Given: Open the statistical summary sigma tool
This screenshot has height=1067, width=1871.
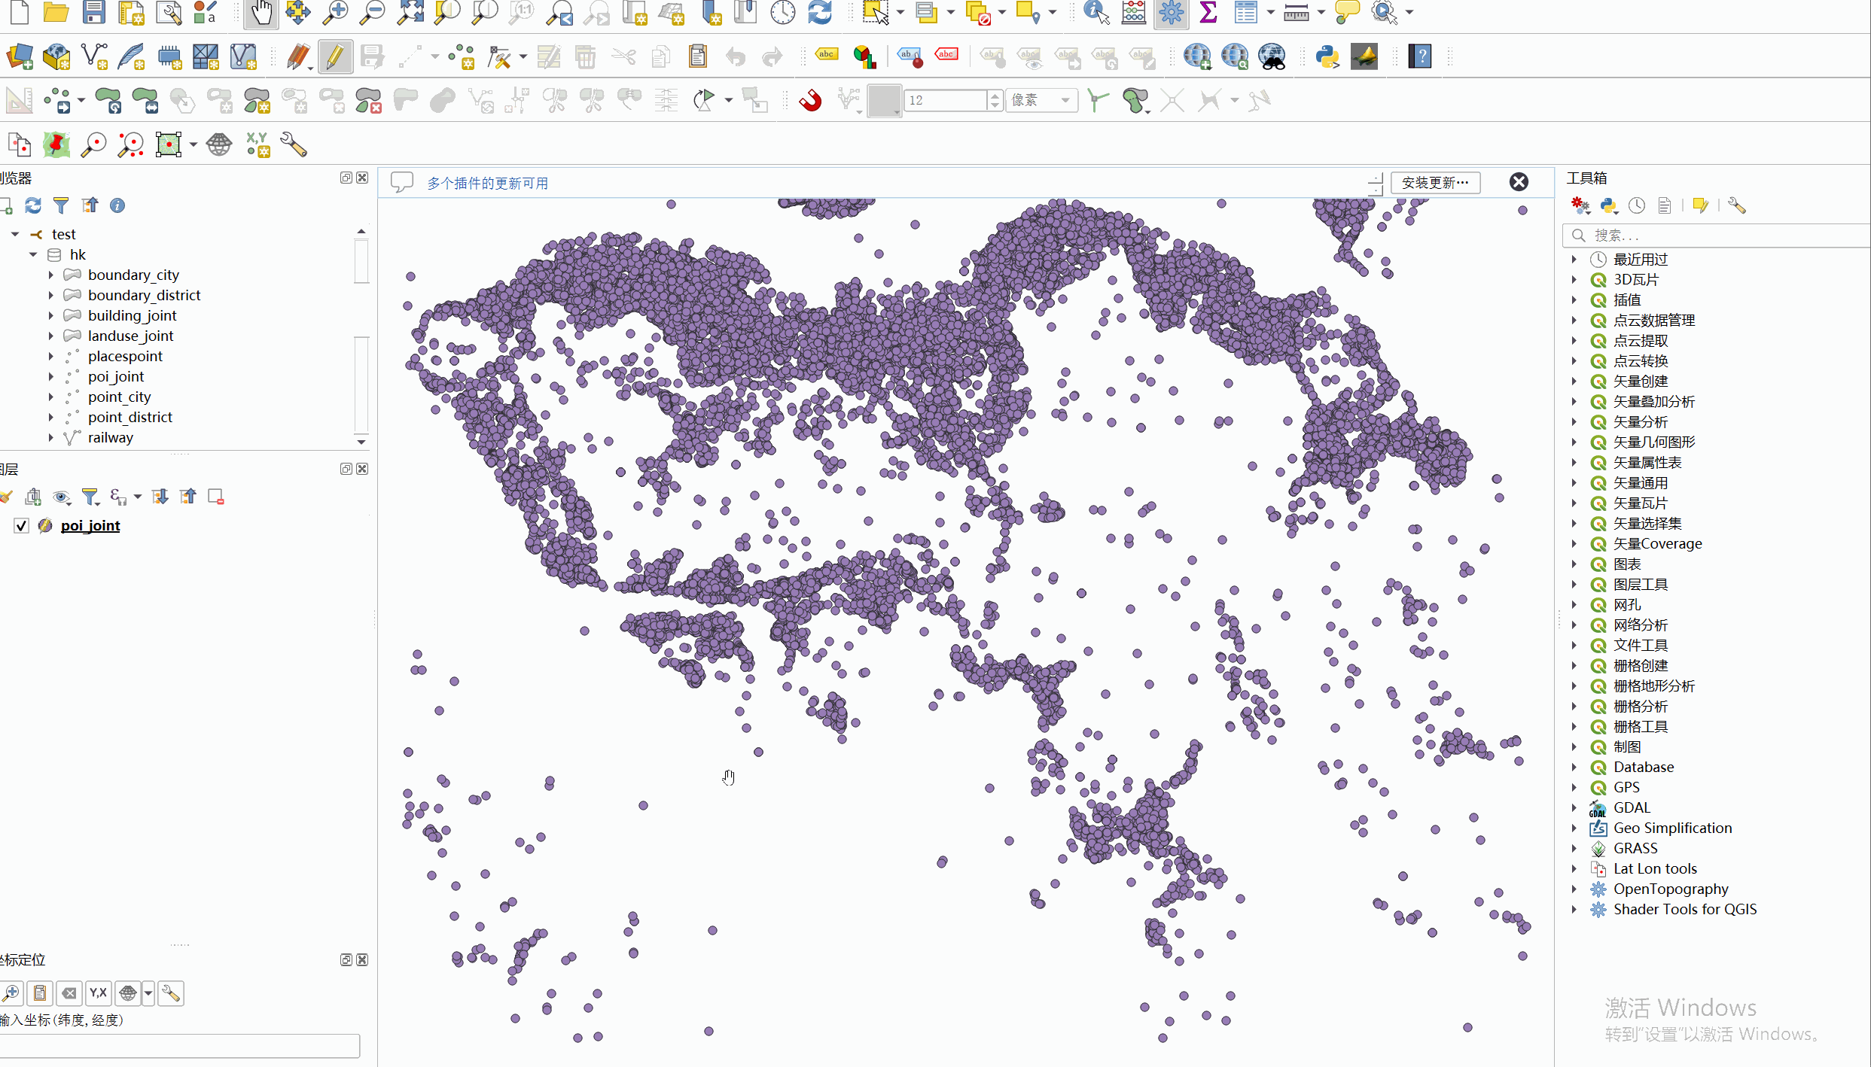Looking at the screenshot, I should point(1208,13).
